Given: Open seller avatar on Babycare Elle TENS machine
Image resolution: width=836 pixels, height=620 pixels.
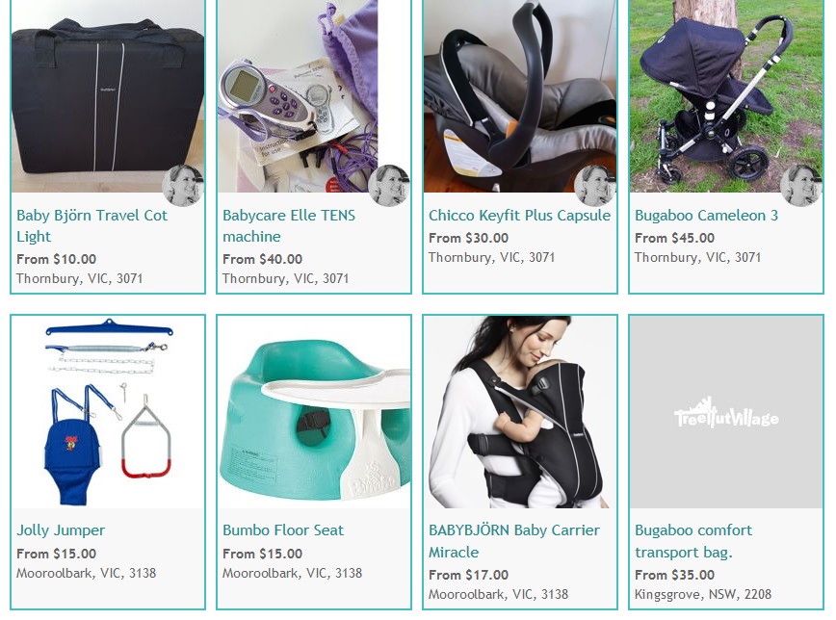Looking at the screenshot, I should (389, 186).
